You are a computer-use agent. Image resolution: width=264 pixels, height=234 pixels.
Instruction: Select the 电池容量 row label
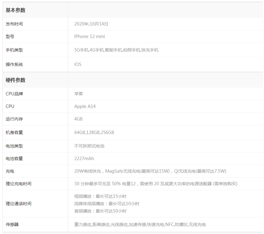14,159
